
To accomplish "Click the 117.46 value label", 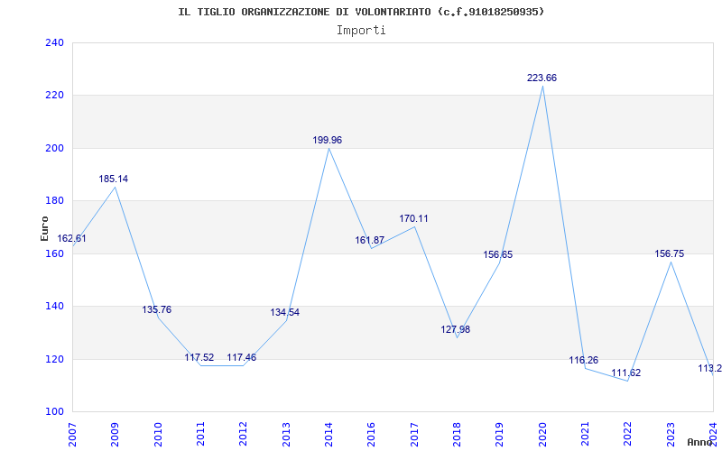I will point(241,357).
